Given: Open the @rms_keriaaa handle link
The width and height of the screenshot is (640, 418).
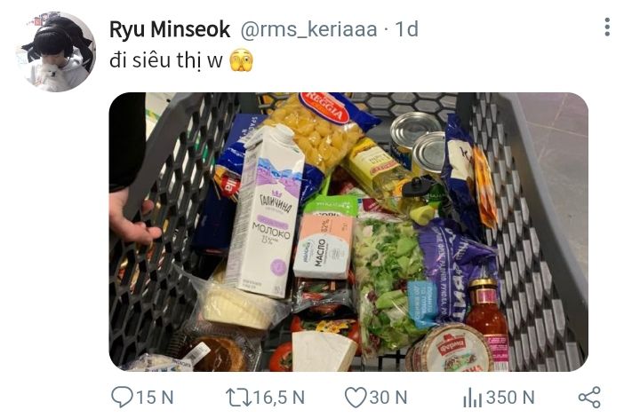Looking at the screenshot, I should tap(308, 29).
